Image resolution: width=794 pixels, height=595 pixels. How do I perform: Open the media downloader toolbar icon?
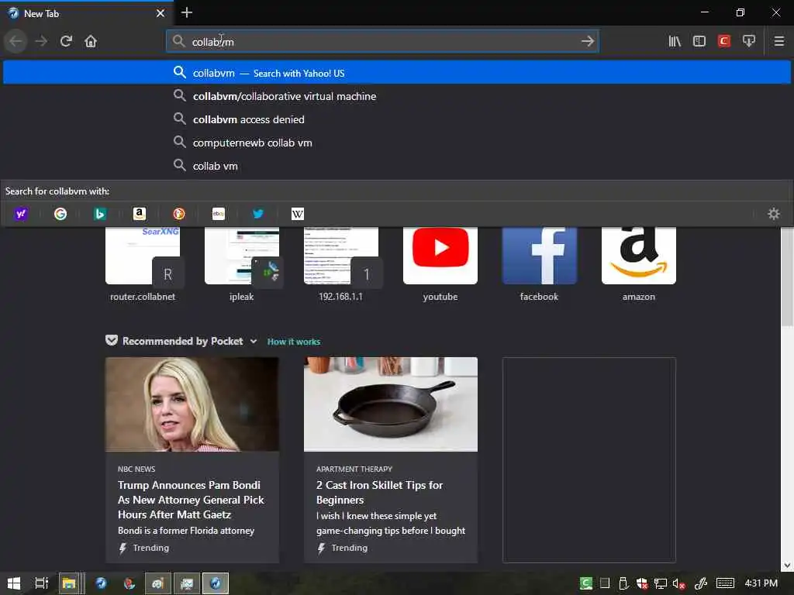[749, 41]
